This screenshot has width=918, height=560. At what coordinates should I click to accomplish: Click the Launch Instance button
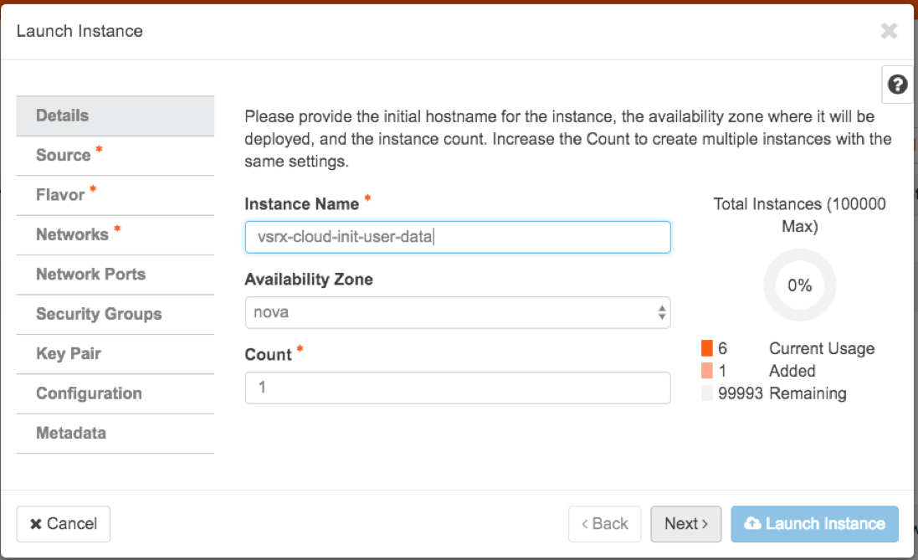(814, 524)
